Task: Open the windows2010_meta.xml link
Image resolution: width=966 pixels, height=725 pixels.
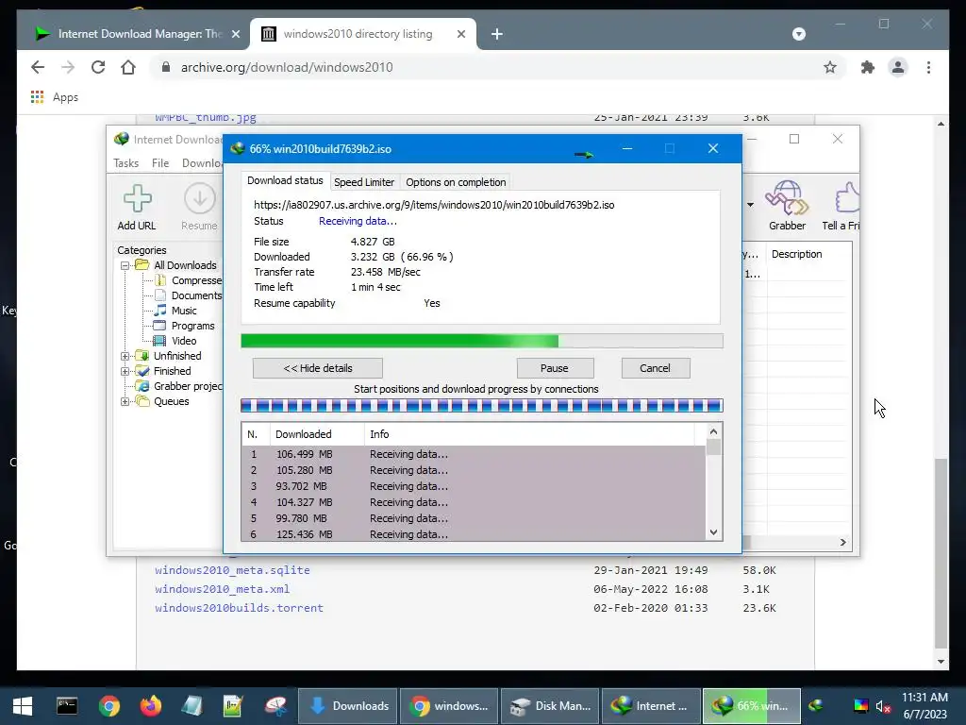Action: (222, 589)
